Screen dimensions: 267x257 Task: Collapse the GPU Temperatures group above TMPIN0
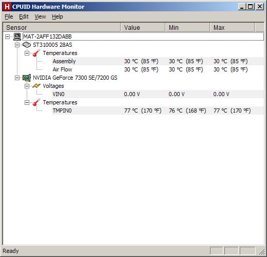(x=27, y=102)
